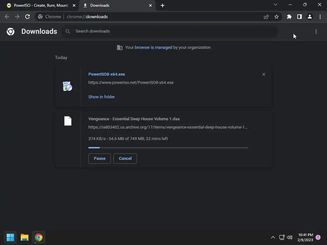327x245 pixels.
Task: Click the poweriso.net download URL
Action: click(x=131, y=83)
